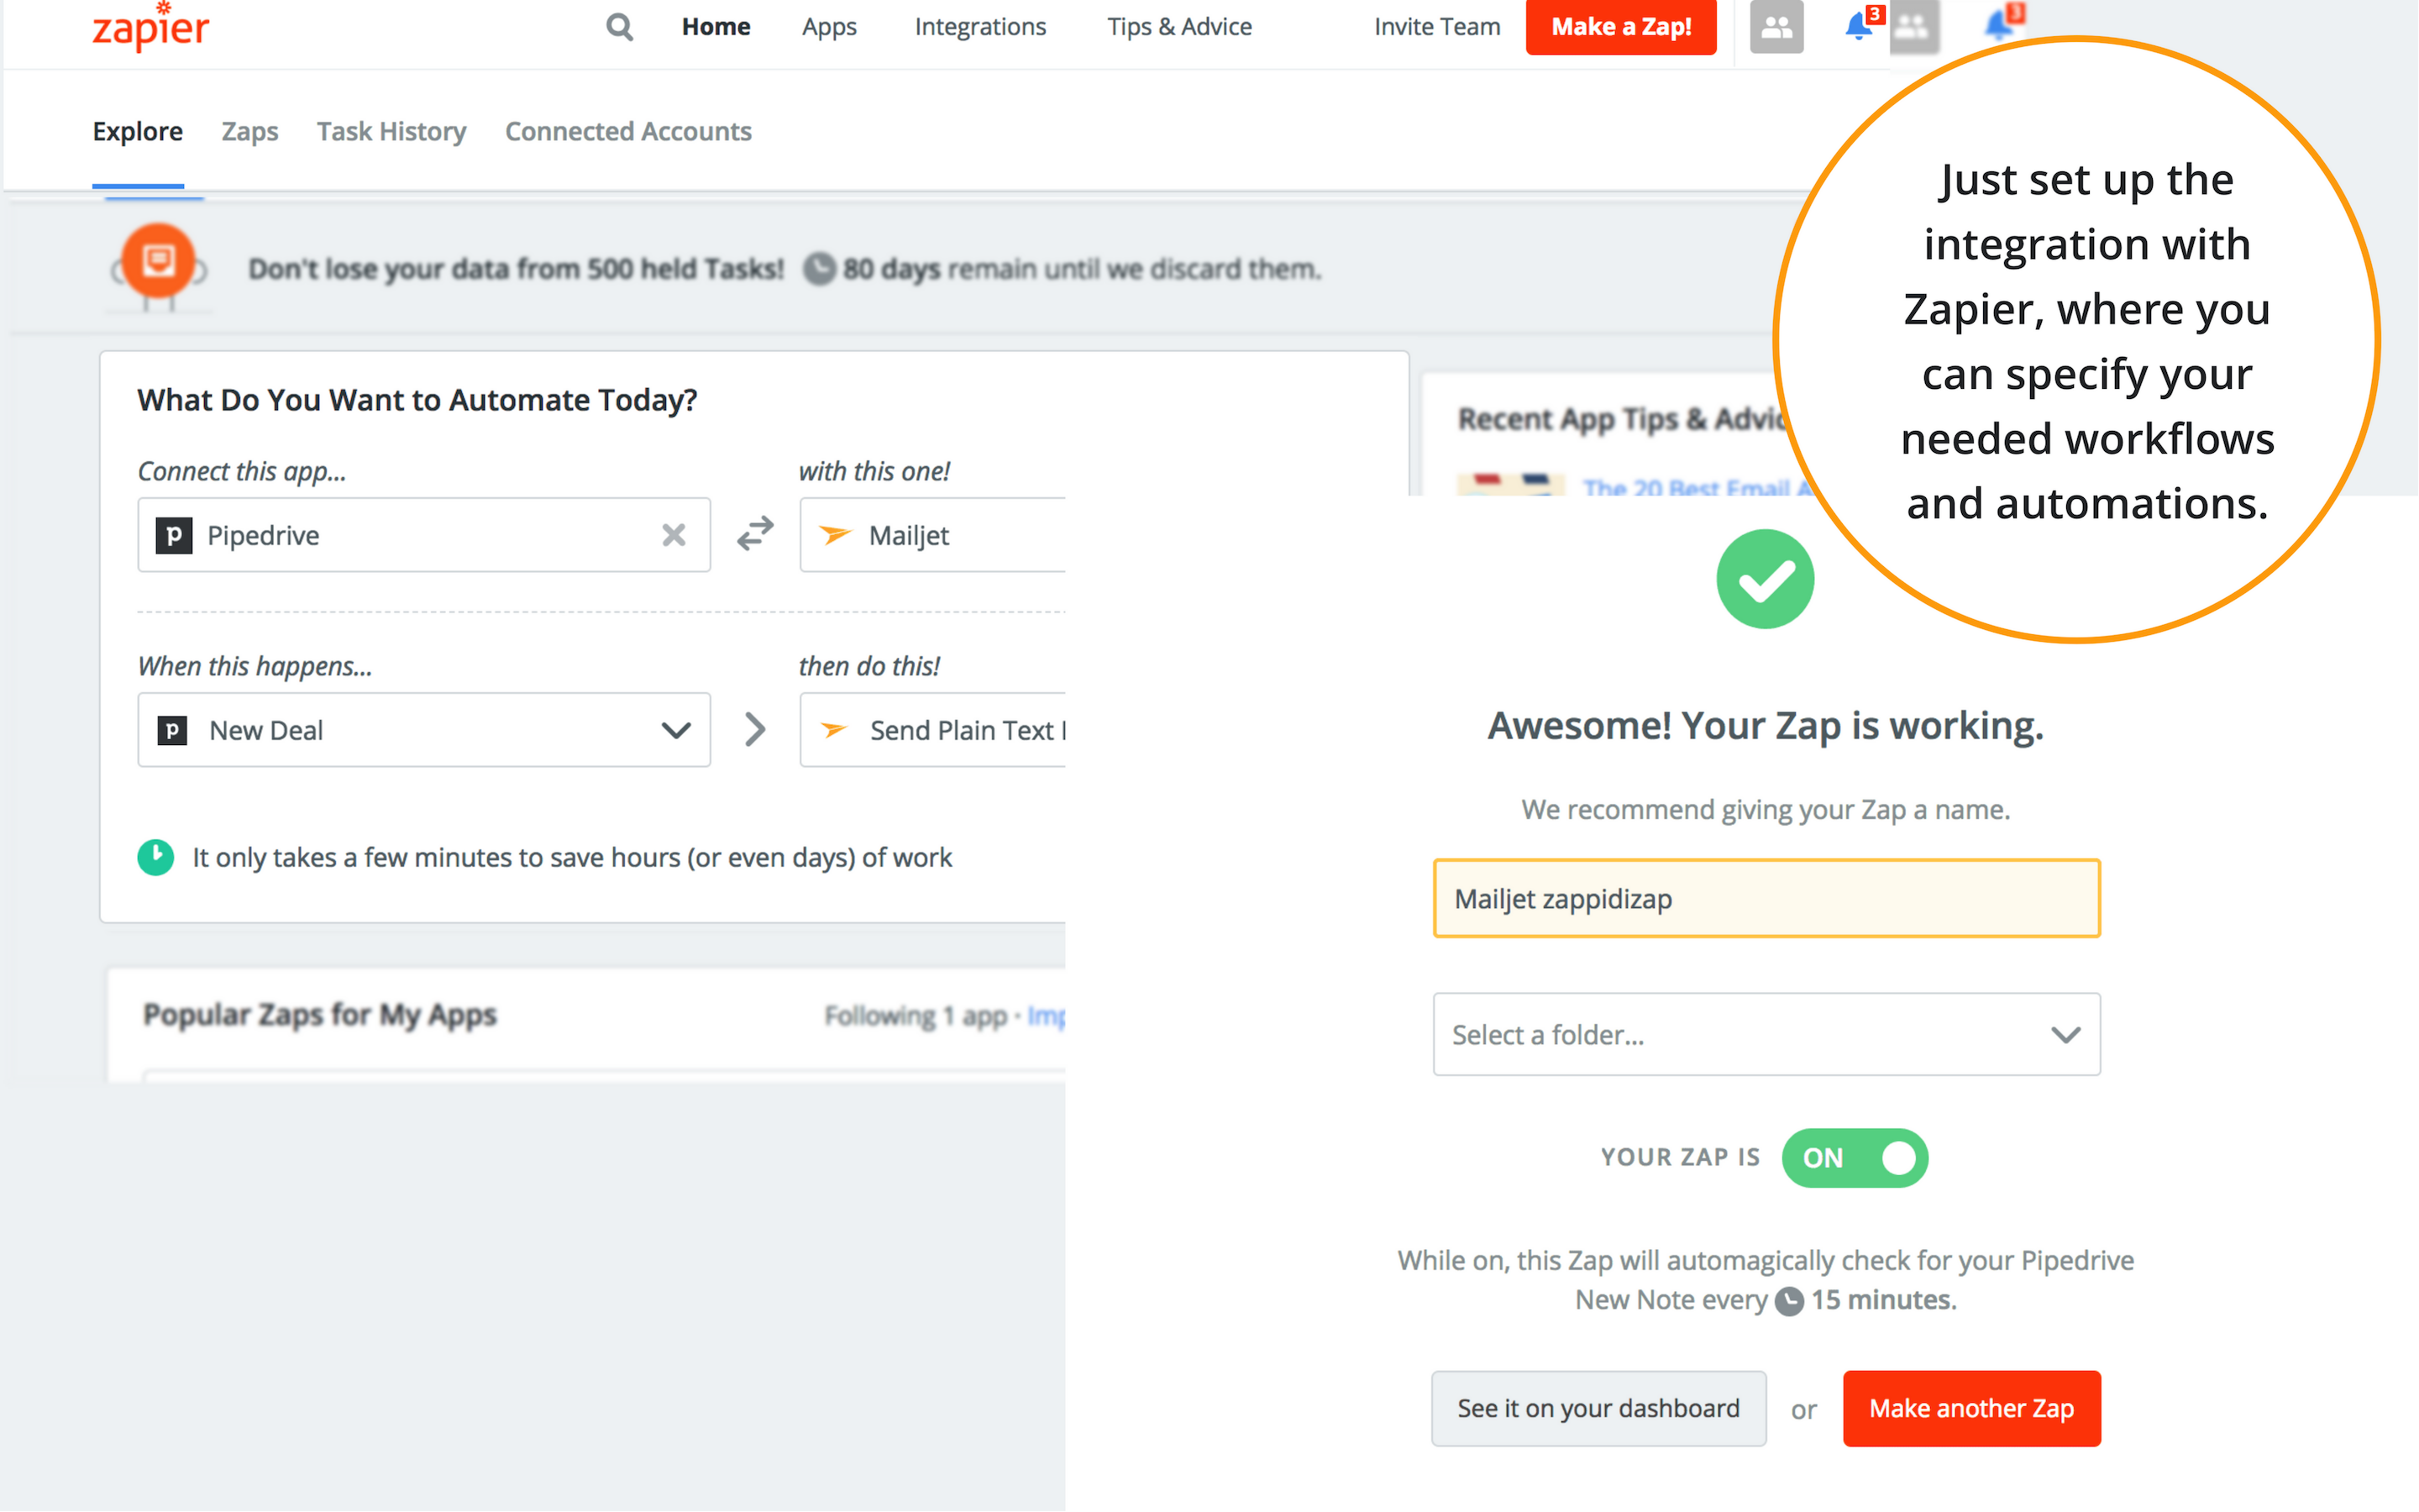2419x1512 pixels.
Task: Clear the Pipedrive app with the X
Action: coord(674,535)
